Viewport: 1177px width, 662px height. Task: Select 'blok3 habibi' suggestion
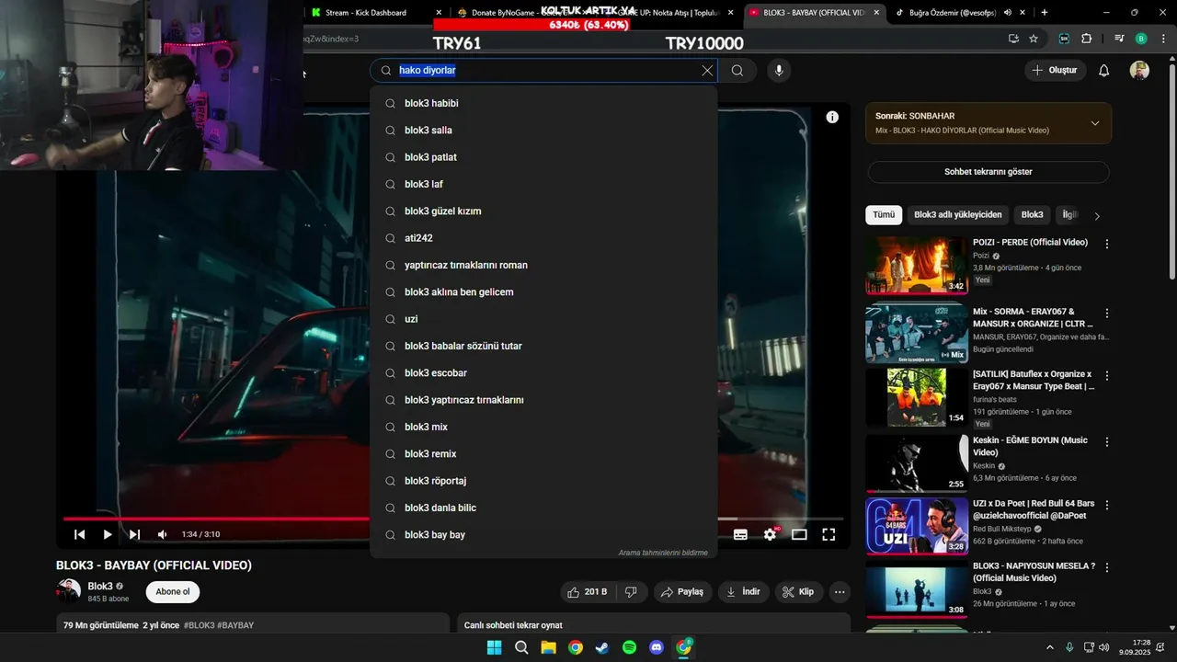pos(543,103)
